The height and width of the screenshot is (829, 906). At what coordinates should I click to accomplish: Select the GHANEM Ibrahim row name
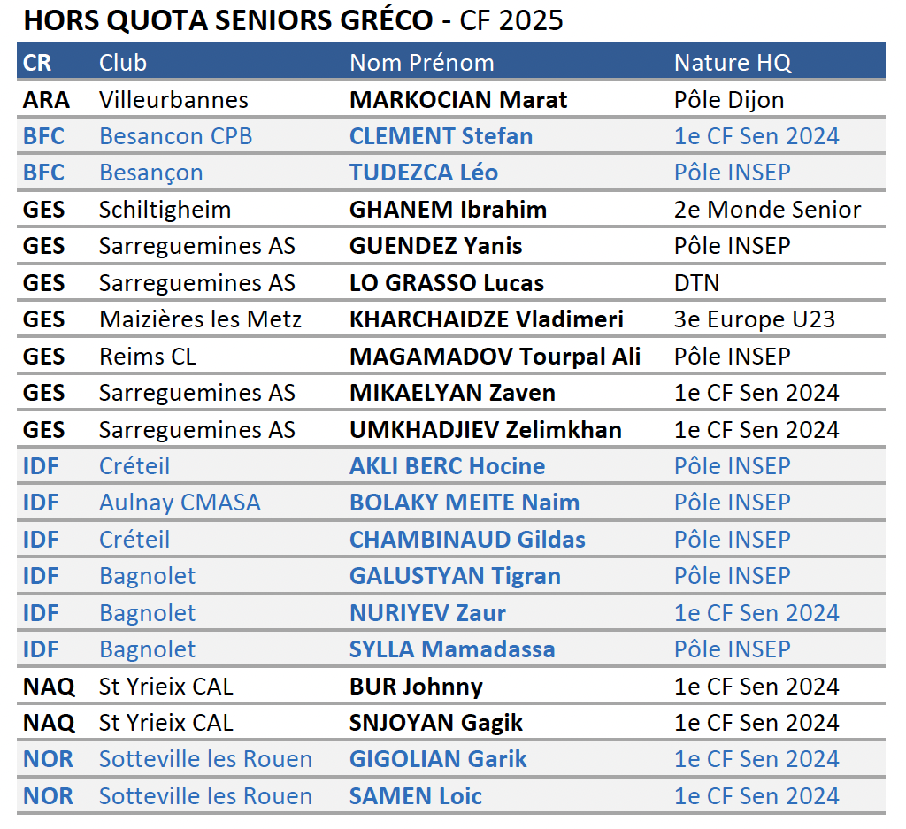click(448, 210)
